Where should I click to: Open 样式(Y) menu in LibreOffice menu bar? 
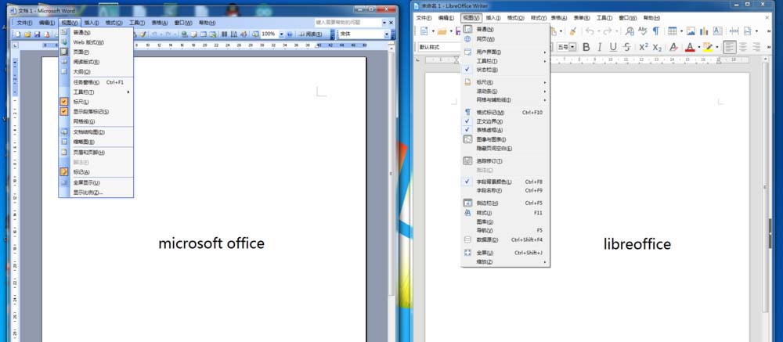[539, 17]
